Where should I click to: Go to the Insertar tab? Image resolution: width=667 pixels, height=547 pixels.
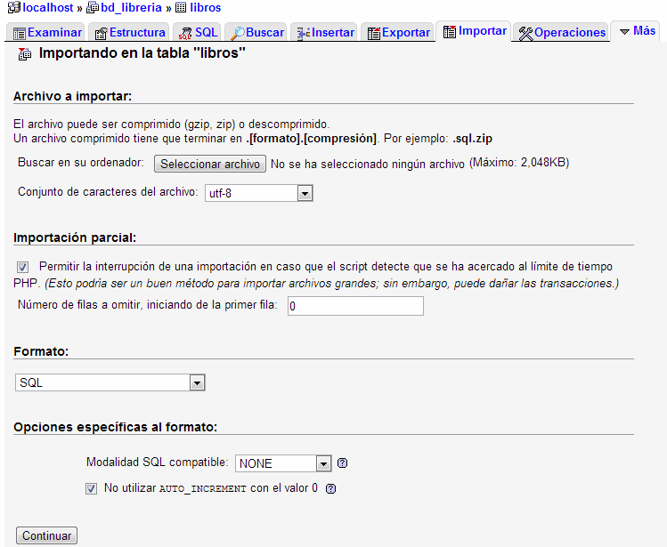coord(324,33)
